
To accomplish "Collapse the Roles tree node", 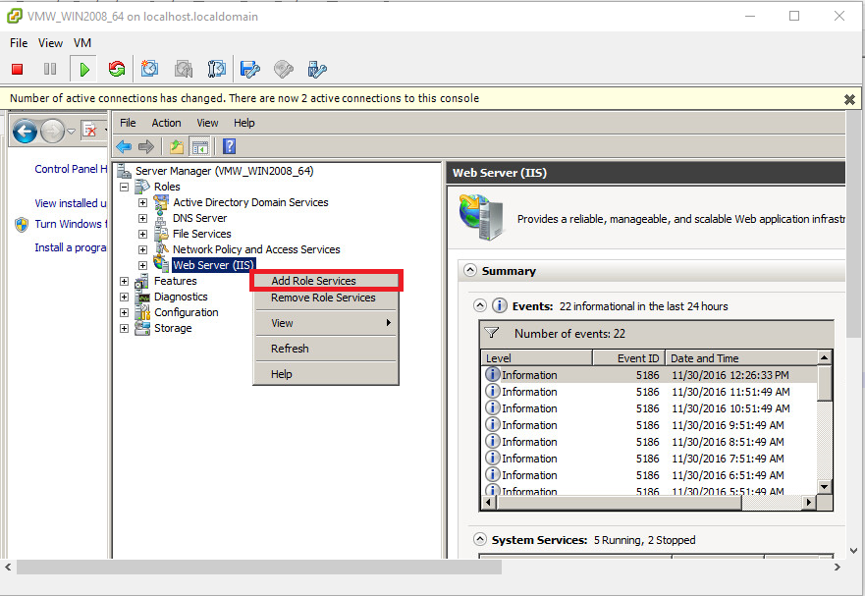I will tap(125, 187).
